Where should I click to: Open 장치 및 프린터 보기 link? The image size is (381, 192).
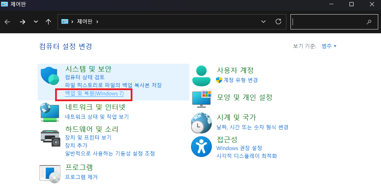click(88, 138)
